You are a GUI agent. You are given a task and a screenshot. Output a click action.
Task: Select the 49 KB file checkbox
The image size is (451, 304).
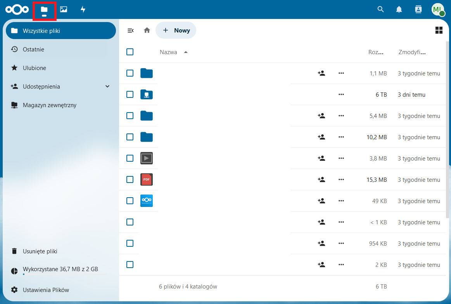tap(130, 200)
